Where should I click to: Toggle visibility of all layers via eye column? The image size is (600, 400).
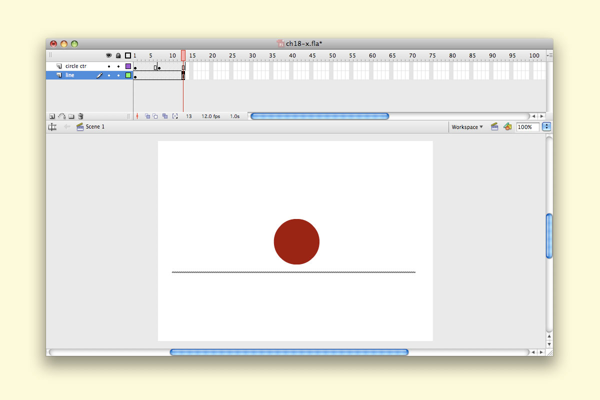click(x=108, y=55)
